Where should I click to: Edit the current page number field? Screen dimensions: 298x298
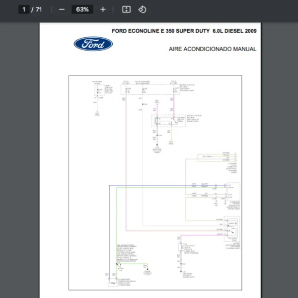pyautogui.click(x=23, y=9)
